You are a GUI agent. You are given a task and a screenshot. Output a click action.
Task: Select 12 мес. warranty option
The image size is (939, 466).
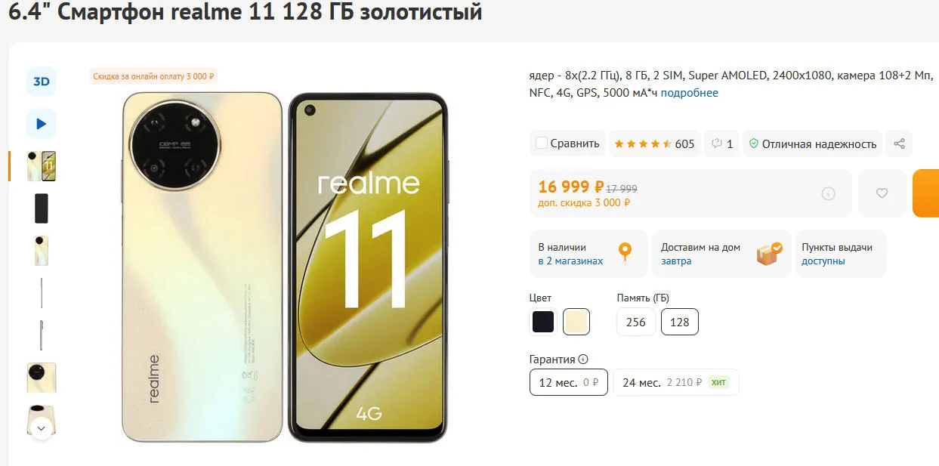[569, 382]
